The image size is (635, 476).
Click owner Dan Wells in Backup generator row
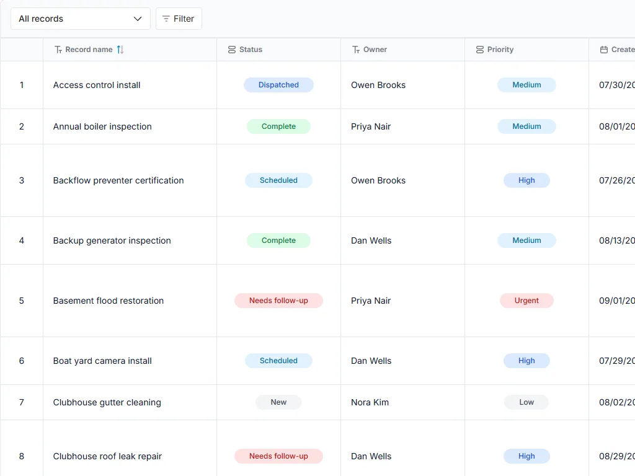[371, 240]
